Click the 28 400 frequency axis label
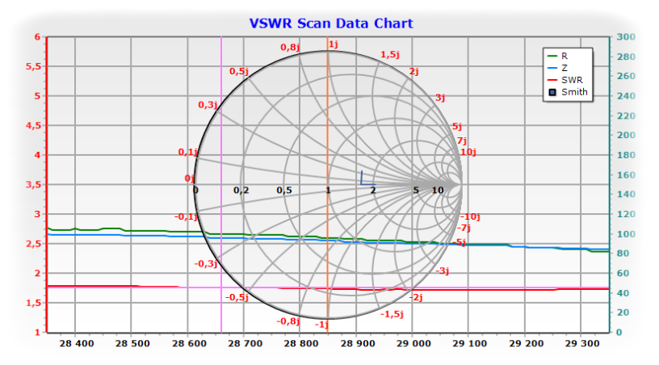 (x=77, y=343)
